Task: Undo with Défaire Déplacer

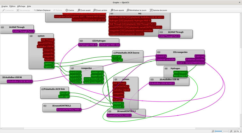Action: click(42, 10)
